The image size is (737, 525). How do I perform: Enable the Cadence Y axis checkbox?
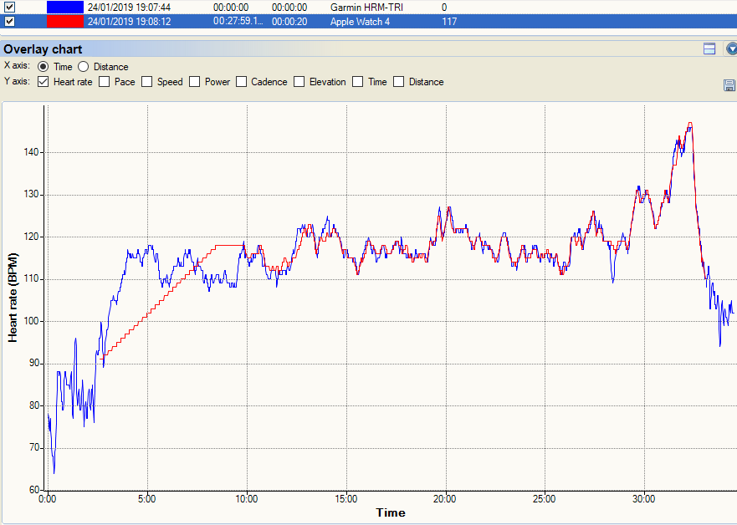click(x=241, y=82)
